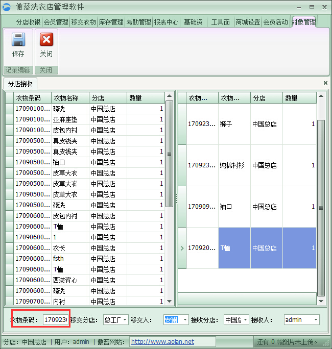The image size is (332, 349).
Task: Select the 西装背心 row in left table
Action: [85, 280]
